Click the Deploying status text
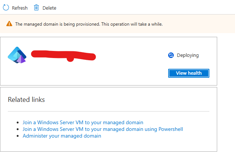 point(188,55)
